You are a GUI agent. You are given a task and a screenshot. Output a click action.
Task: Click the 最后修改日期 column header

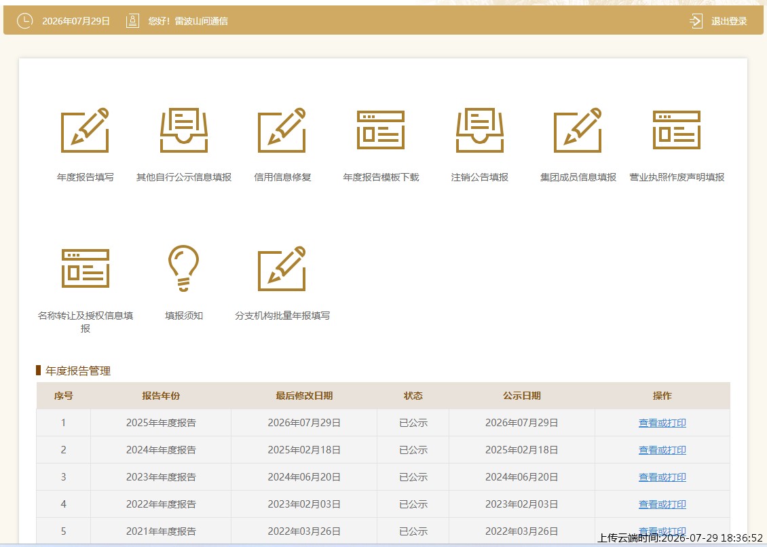(x=304, y=396)
